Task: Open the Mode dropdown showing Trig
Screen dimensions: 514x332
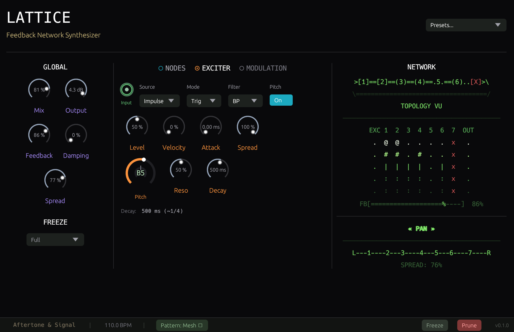Action: (204, 101)
